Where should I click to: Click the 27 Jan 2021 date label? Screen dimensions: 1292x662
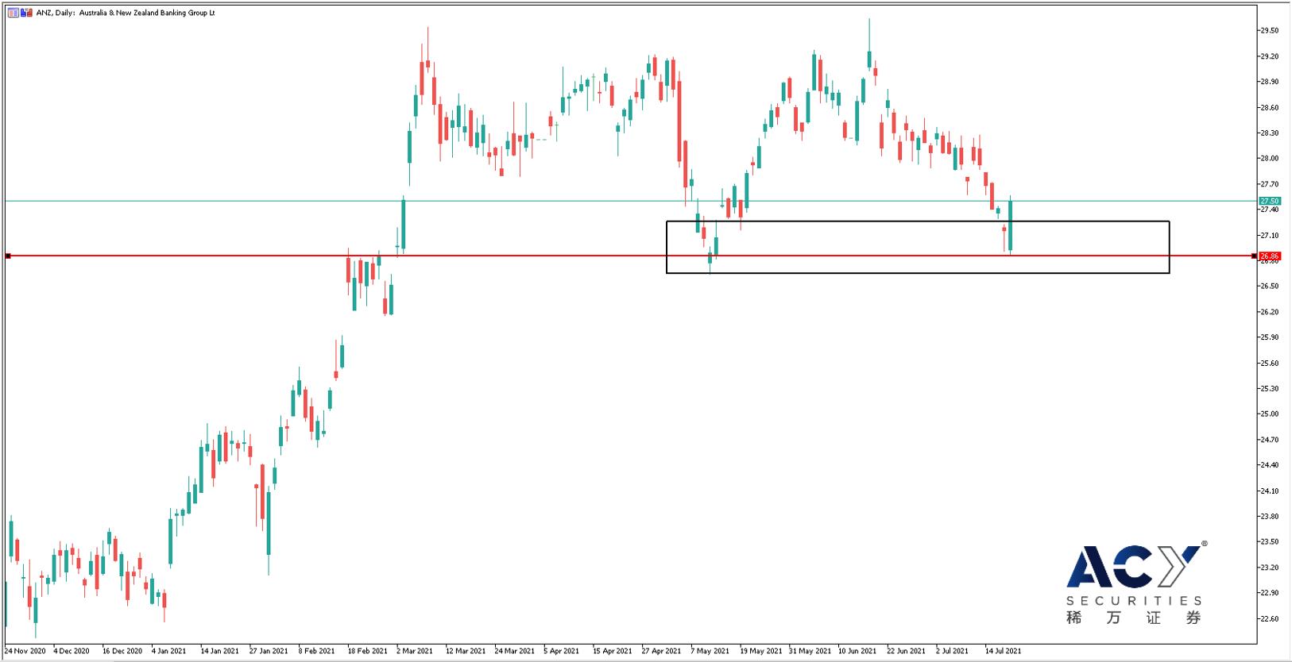[x=269, y=651]
